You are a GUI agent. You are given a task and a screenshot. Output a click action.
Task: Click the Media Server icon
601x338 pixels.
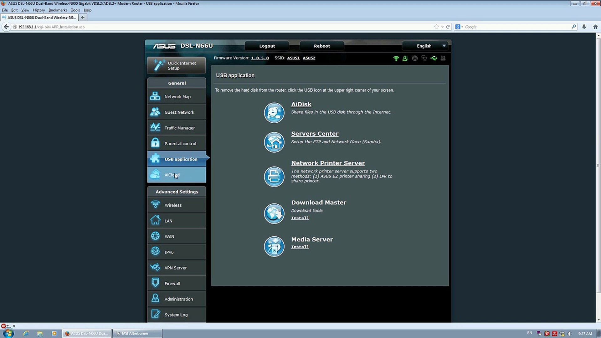274,246
